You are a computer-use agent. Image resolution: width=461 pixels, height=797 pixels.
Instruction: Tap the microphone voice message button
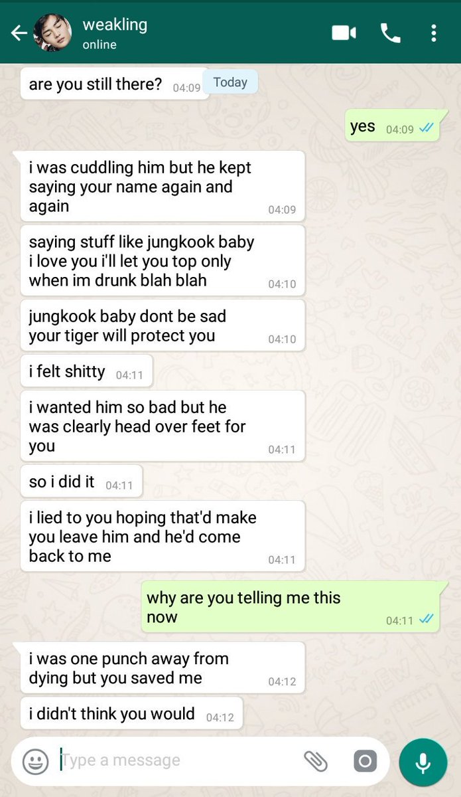(423, 762)
